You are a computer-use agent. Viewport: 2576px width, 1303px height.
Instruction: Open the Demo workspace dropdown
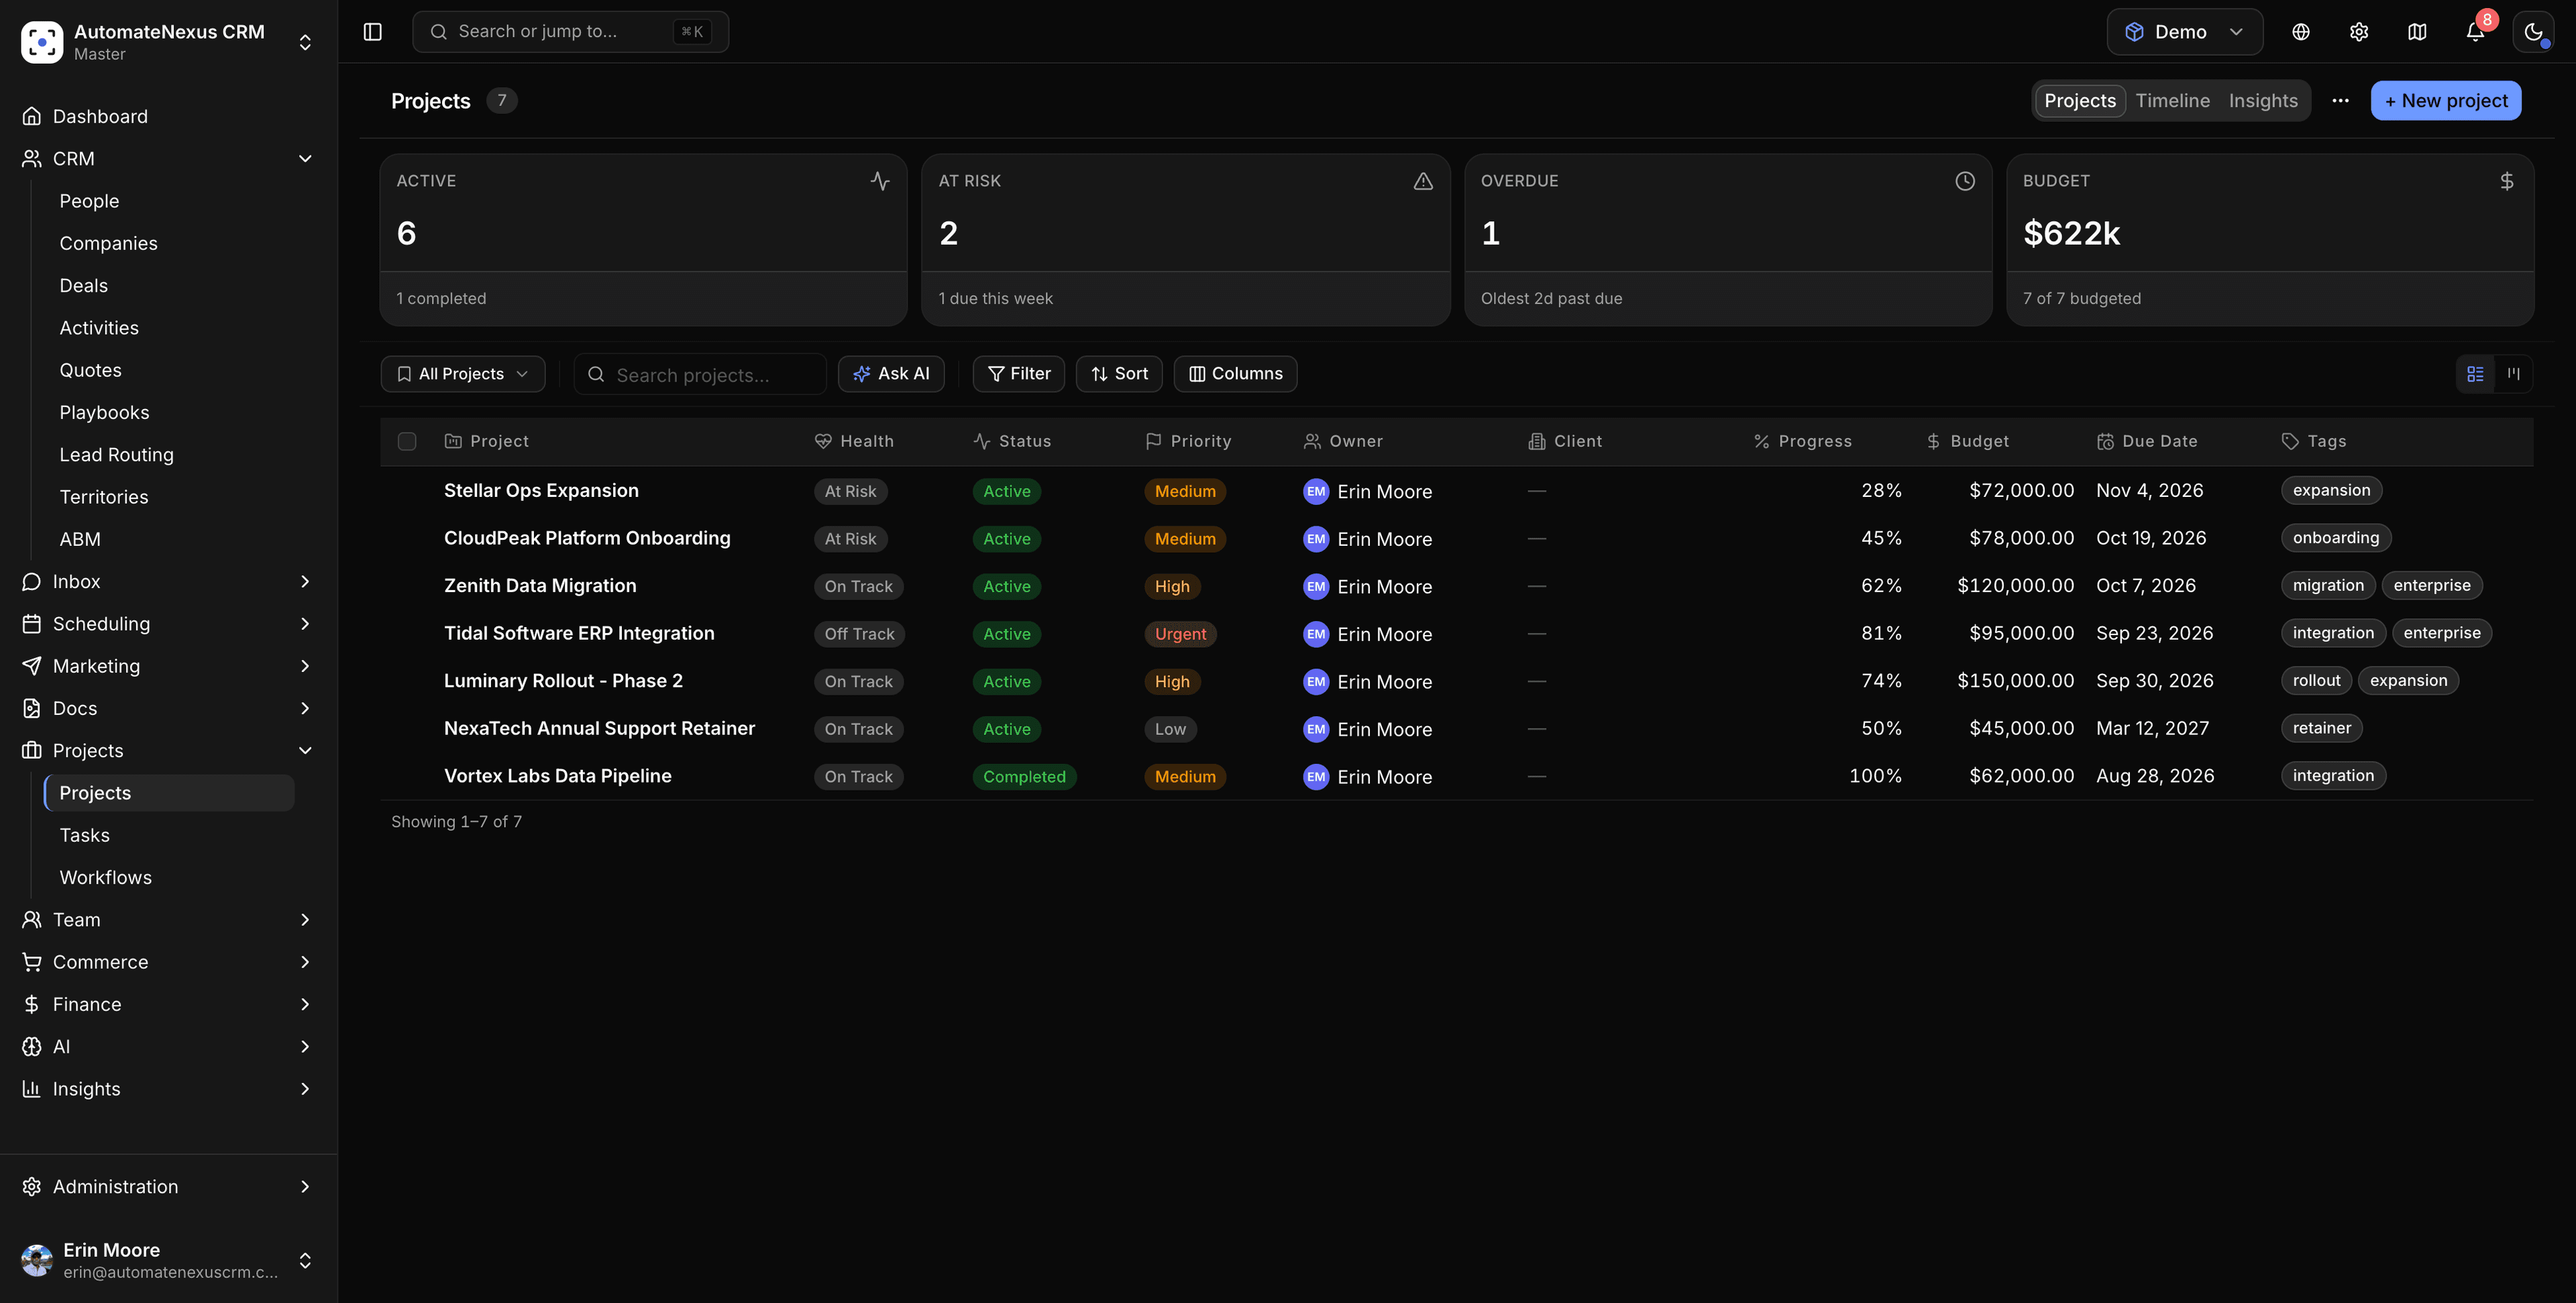2184,32
